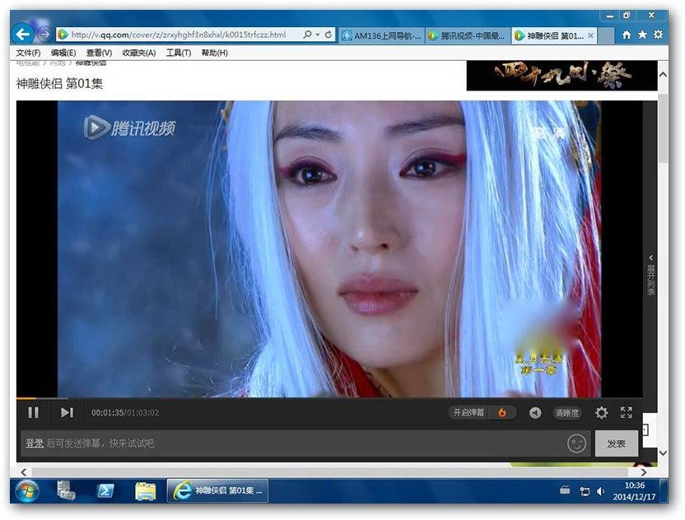This screenshot has height=520, width=685.
Task: Open the 编辑(E) menu
Action: [63, 53]
